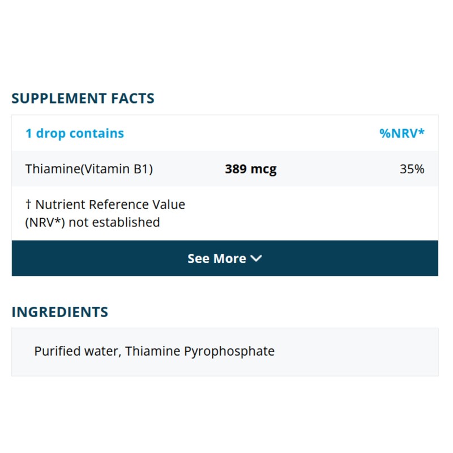Viewport: 453px width, 453px height.
Task: Click the "Thiamine Pyrophosphate" ingredient
Action: coord(200,351)
